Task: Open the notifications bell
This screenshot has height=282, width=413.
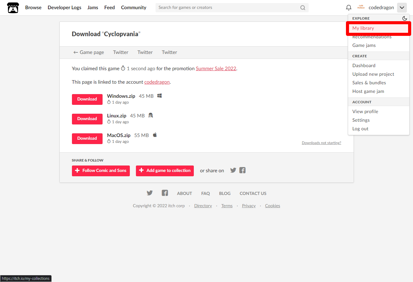Action: [x=349, y=8]
